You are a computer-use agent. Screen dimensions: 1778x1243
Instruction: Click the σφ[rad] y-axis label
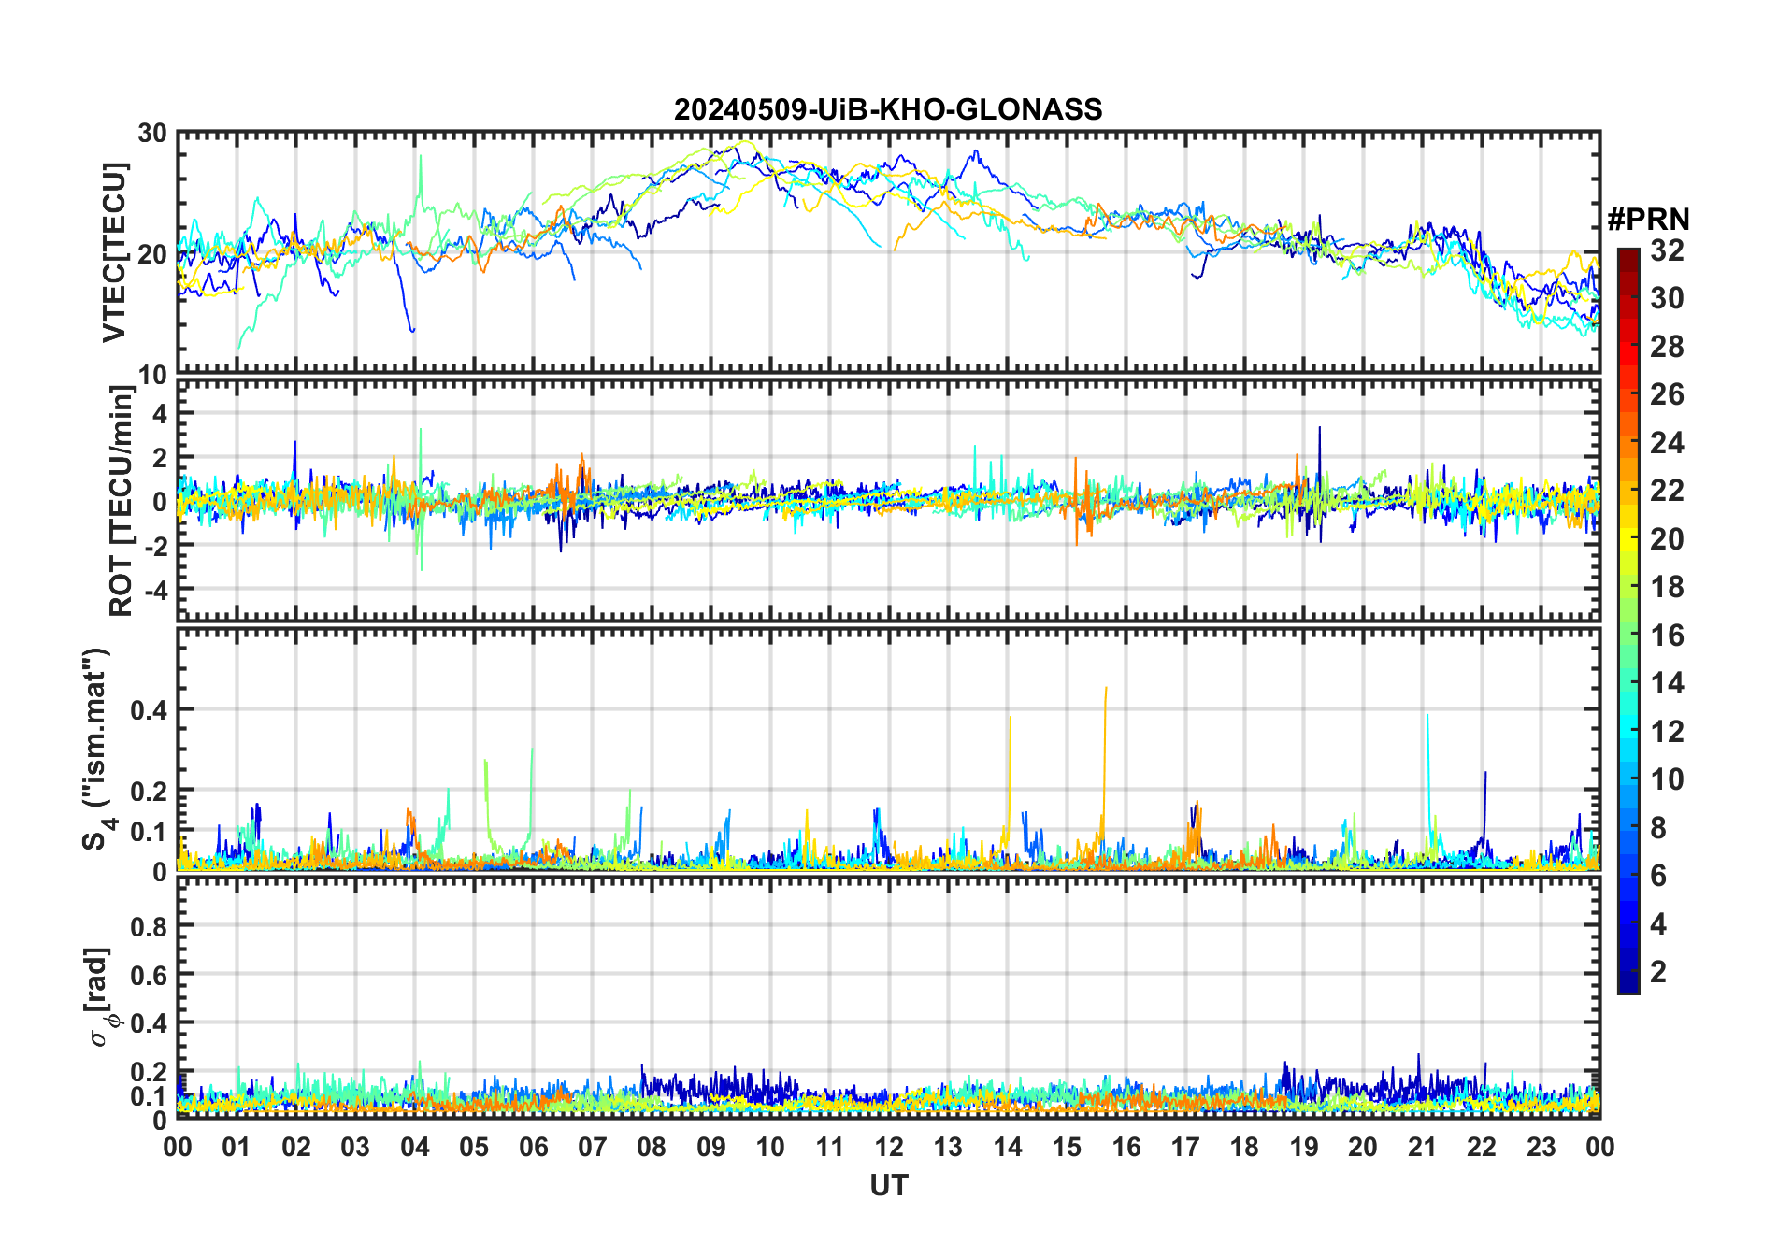pyautogui.click(x=101, y=997)
